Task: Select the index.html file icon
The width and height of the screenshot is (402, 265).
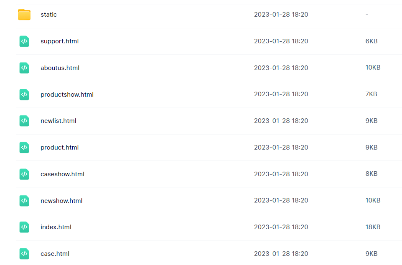Action: click(24, 227)
